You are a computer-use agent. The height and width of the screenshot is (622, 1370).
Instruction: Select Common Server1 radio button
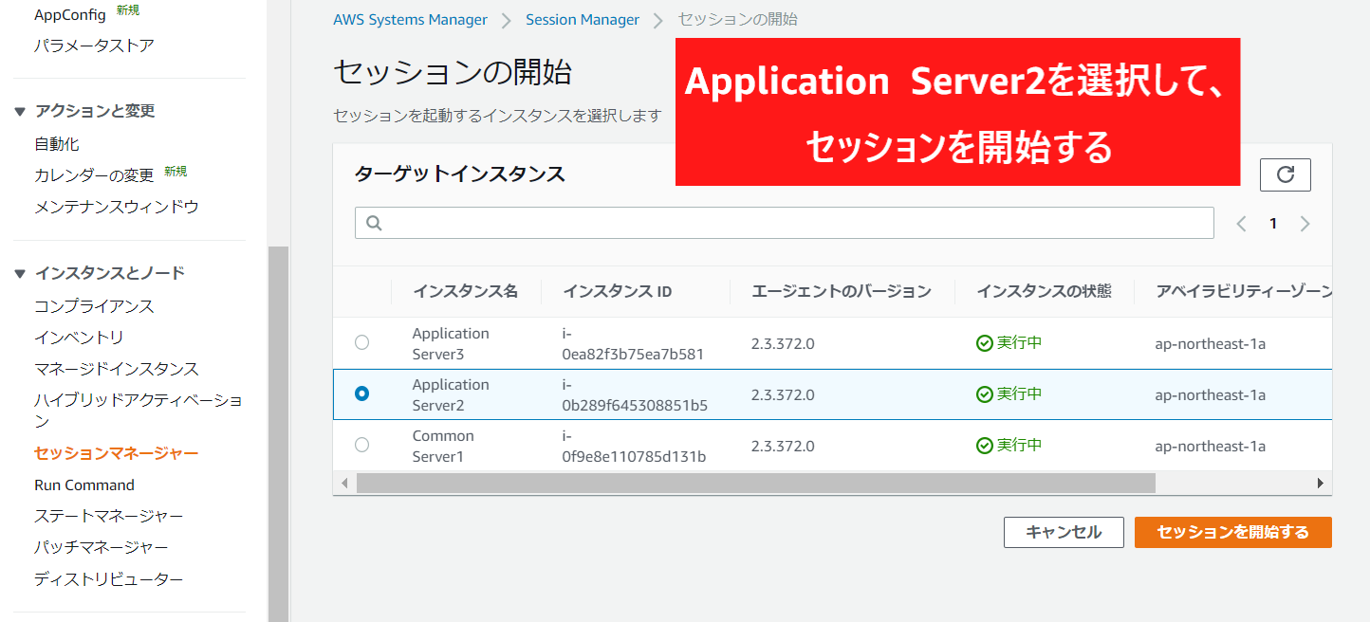point(361,445)
